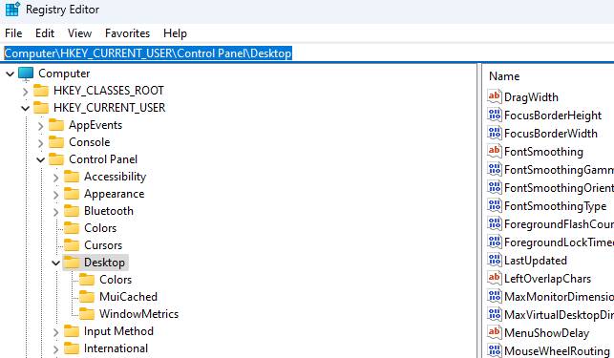Select the FontSmoothingOrientation value name
Image resolution: width=614 pixels, height=358 pixels.
click(x=559, y=188)
